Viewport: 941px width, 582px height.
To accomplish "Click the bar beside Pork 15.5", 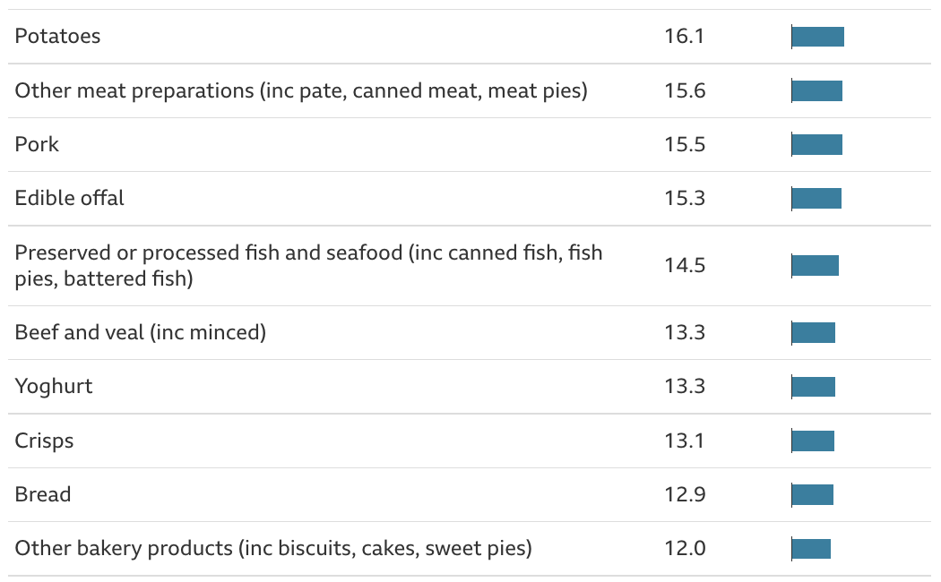I will [816, 144].
